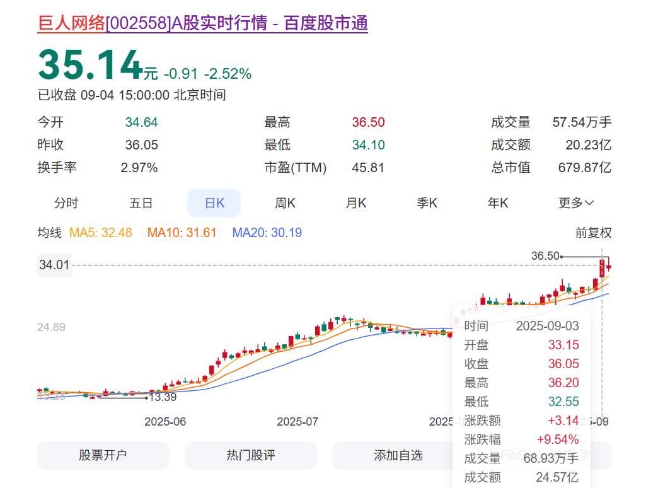The height and width of the screenshot is (488, 658).
Task: Click the MA5: 32.48 indicator label
Action: pos(101,233)
